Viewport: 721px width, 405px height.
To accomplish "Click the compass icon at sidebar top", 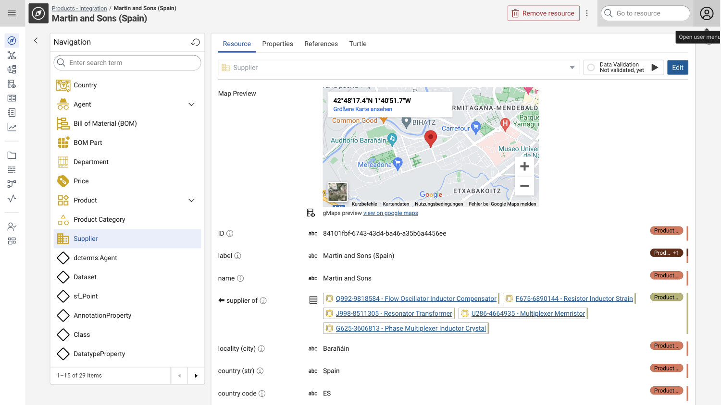I will (12, 40).
